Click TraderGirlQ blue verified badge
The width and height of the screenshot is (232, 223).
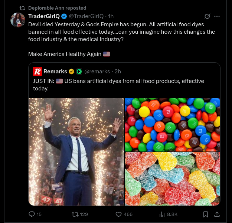tap(64, 16)
